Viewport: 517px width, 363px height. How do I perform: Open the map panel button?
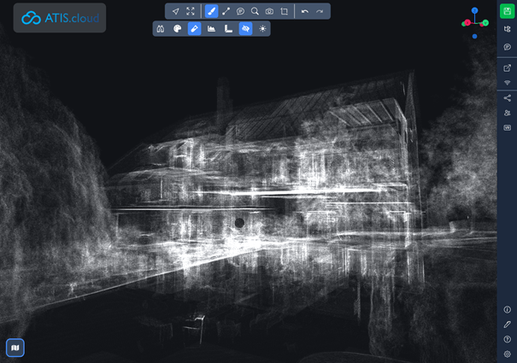(15, 347)
